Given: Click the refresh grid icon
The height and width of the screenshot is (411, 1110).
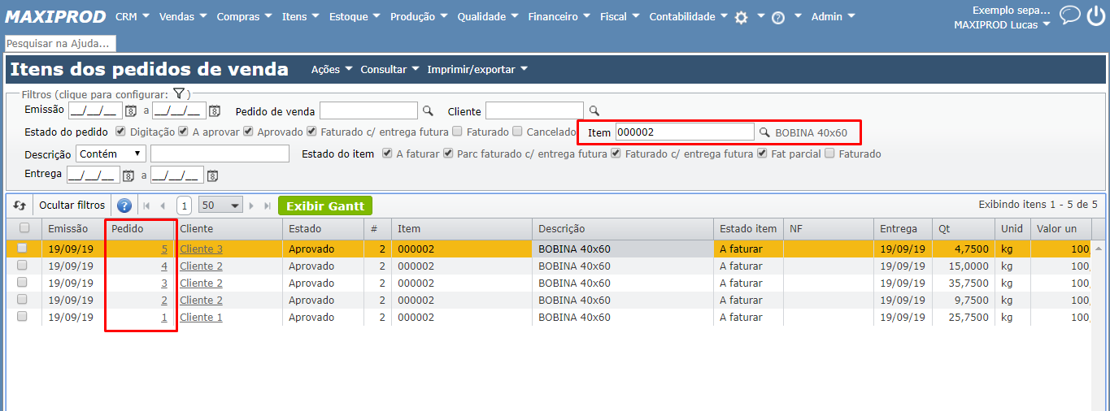Looking at the screenshot, I should pos(20,205).
